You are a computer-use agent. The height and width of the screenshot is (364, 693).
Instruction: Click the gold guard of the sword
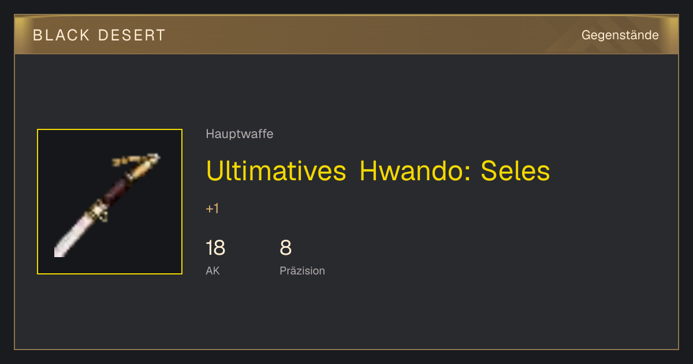(99, 210)
